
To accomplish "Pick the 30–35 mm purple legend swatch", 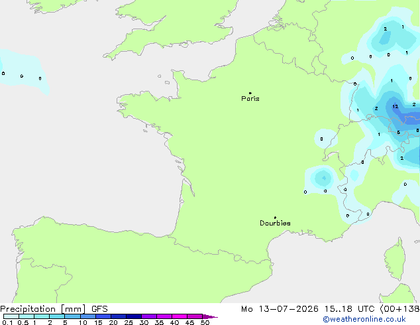I will [x=149, y=316].
